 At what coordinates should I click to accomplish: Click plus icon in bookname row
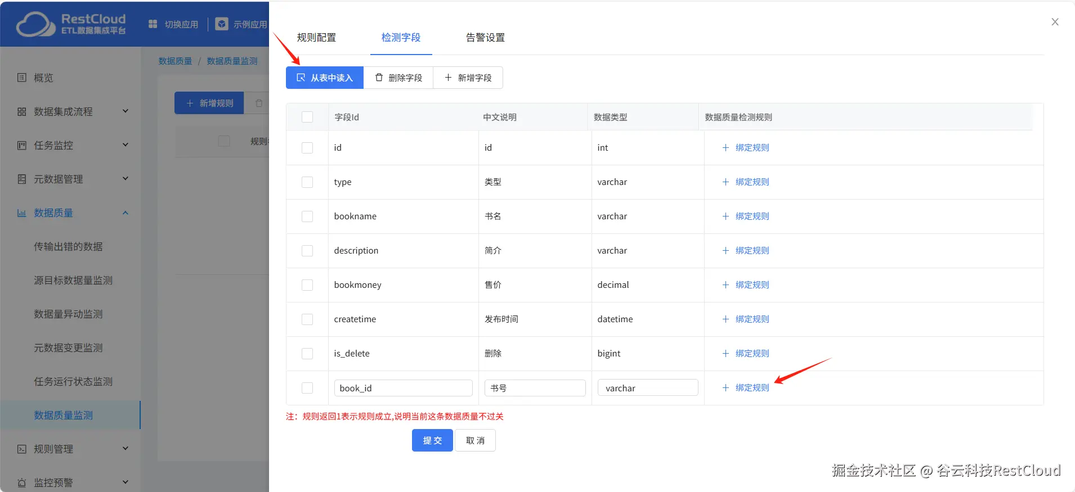click(x=725, y=216)
